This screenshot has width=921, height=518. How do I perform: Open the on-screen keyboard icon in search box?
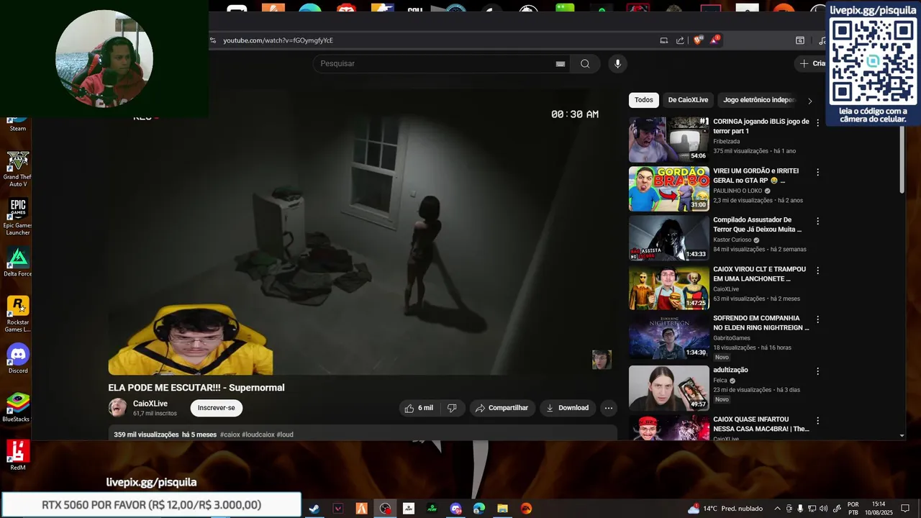(561, 63)
